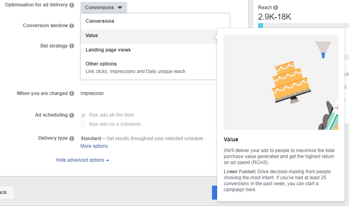
Task: Choose Value from the dropdown list
Action: coord(92,36)
